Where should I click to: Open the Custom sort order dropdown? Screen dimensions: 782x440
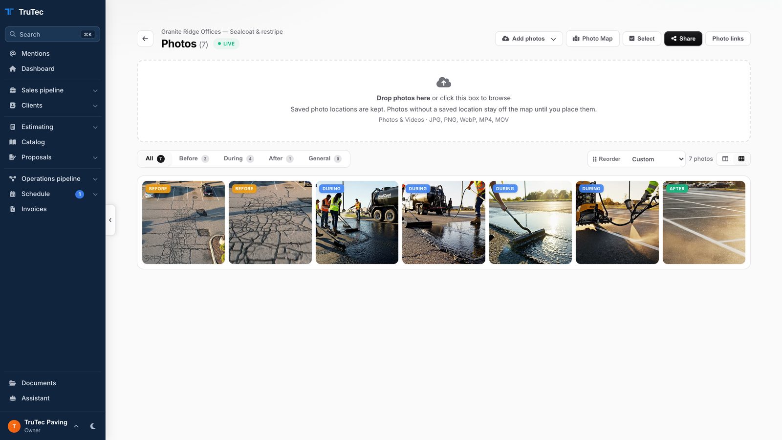click(657, 159)
